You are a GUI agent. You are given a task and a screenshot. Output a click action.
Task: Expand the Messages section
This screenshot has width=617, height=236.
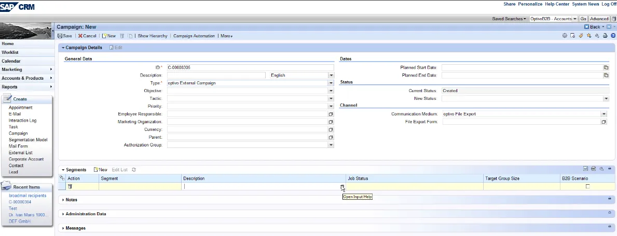(x=63, y=228)
